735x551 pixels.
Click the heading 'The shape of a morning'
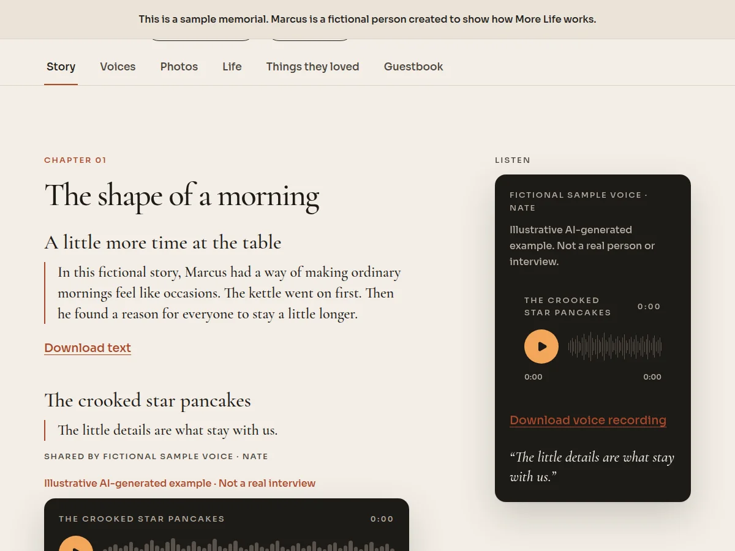(x=182, y=196)
